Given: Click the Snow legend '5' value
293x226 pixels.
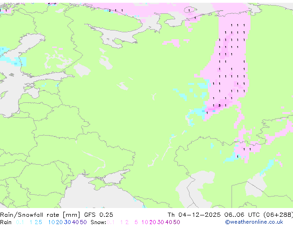Looking at the screenshot, I should pos(136,222).
